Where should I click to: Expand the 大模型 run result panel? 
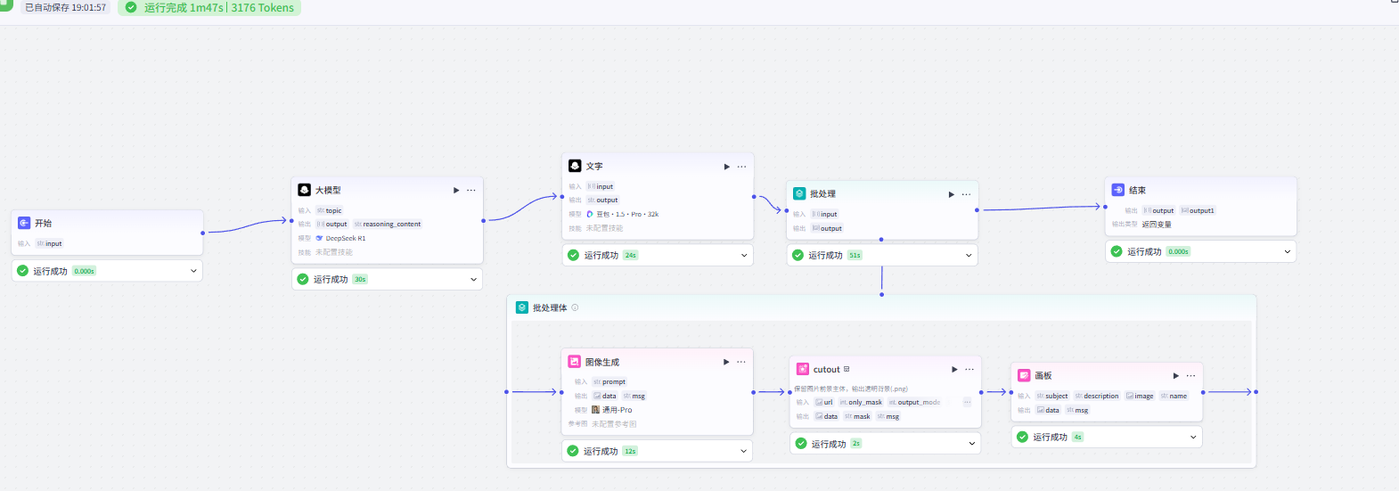473,279
